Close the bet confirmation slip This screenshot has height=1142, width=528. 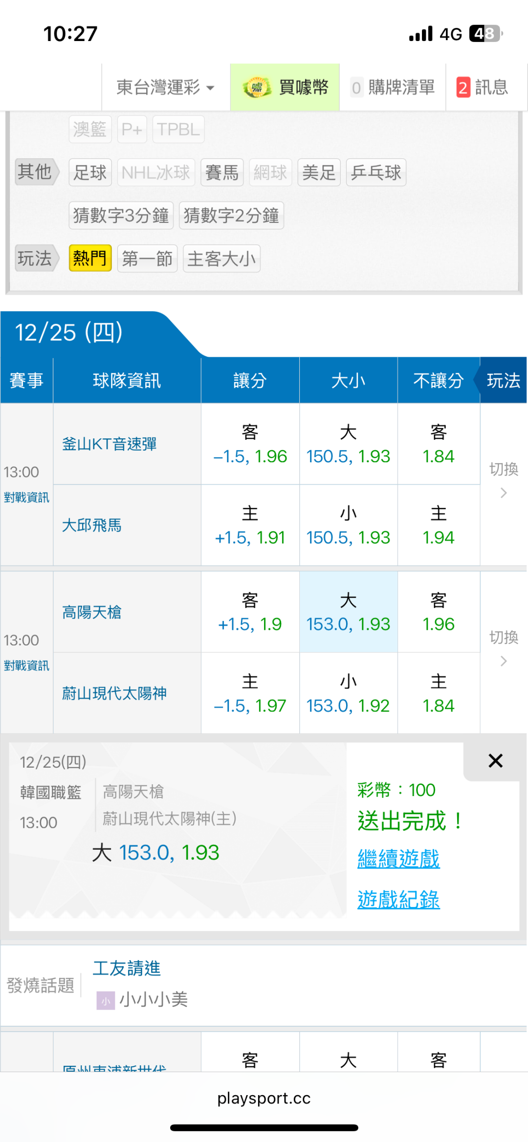point(495,761)
